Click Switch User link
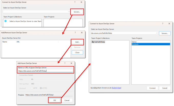 (116, 88)
